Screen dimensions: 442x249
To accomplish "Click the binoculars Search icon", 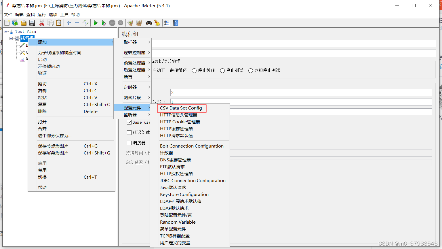I will point(149,23).
